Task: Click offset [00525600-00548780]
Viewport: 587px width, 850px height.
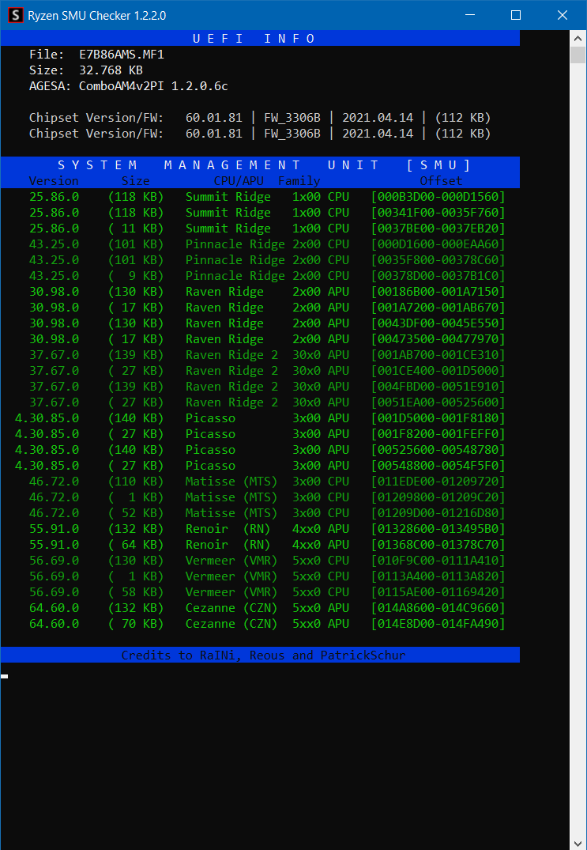Action: 438,450
